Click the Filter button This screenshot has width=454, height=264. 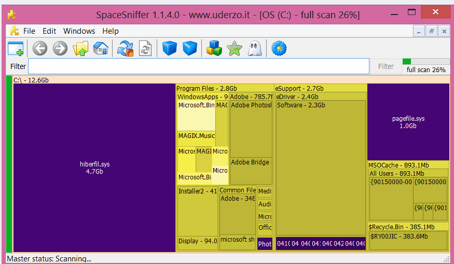click(386, 66)
